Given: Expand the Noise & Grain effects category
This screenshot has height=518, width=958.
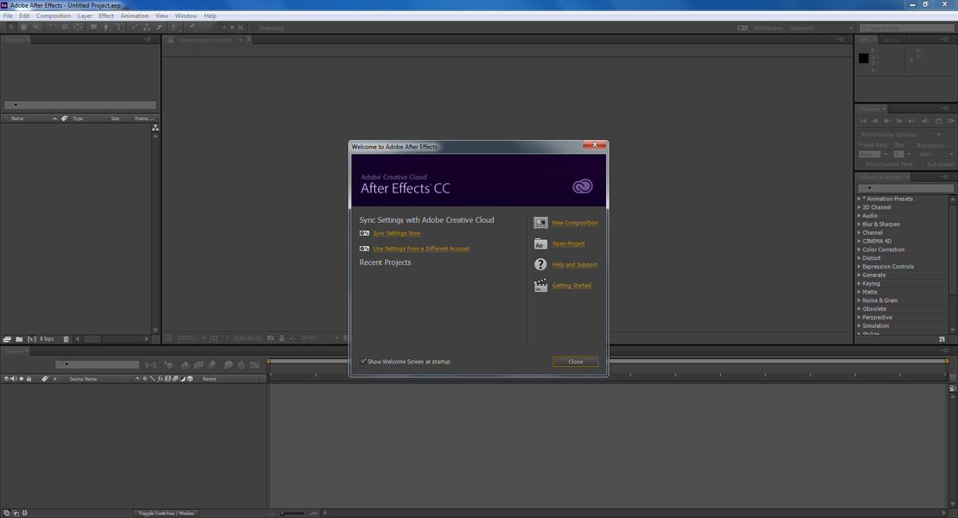Looking at the screenshot, I should pyautogui.click(x=859, y=300).
